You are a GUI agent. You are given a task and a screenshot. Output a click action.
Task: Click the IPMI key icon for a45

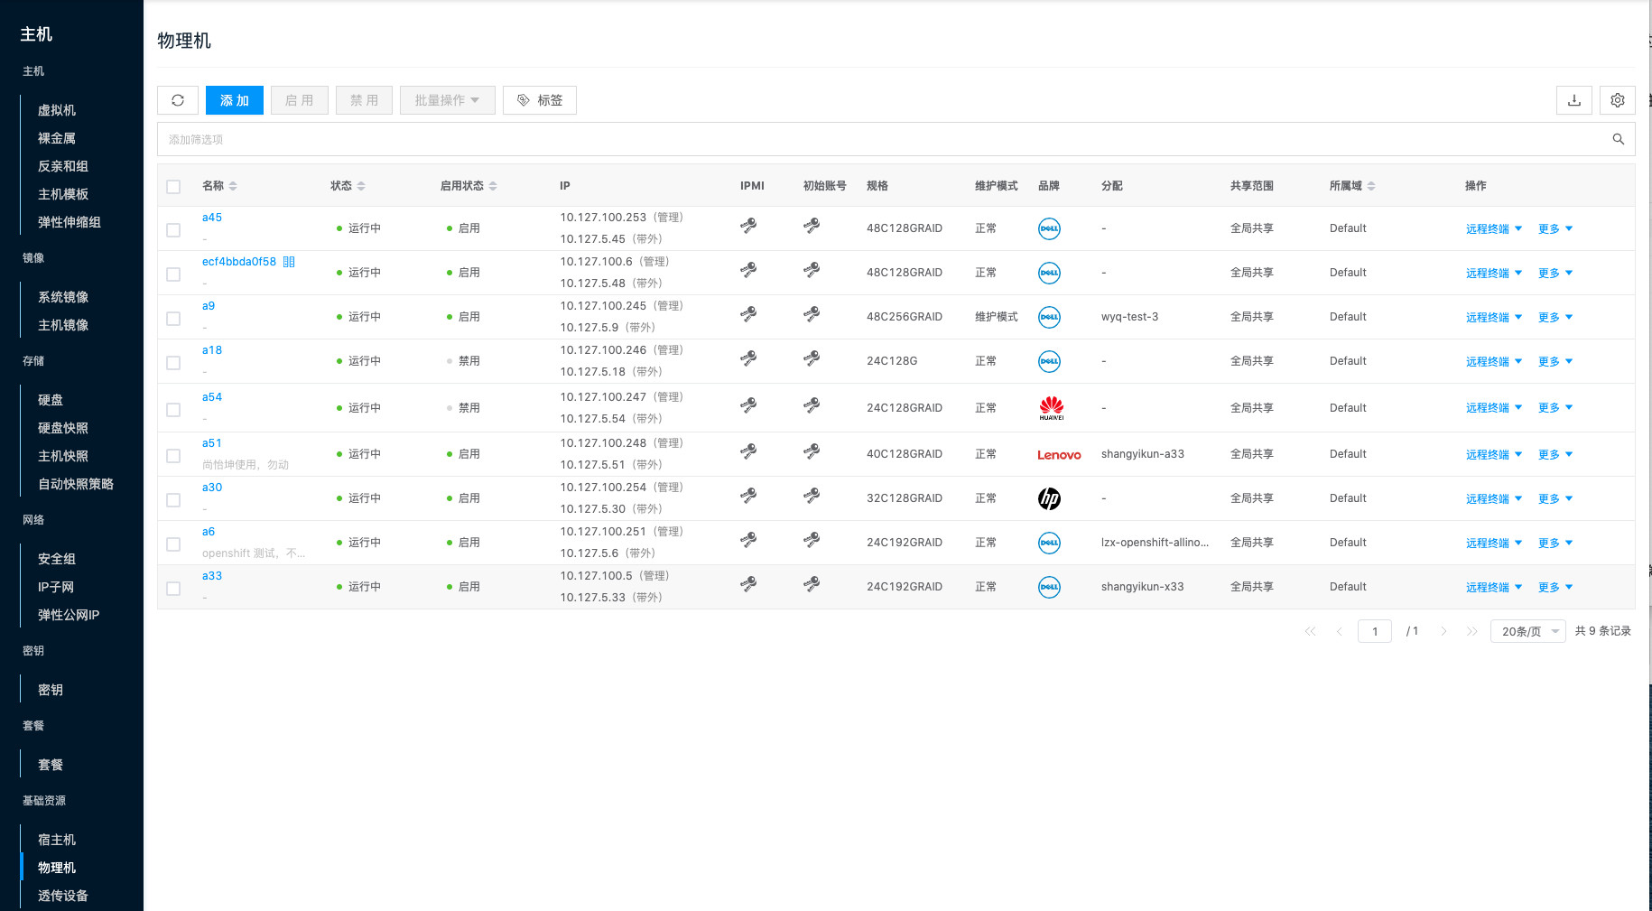[748, 226]
